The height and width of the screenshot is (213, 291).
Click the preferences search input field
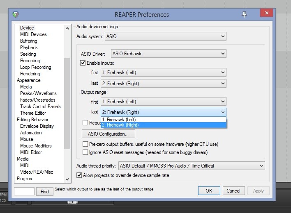click(24, 191)
